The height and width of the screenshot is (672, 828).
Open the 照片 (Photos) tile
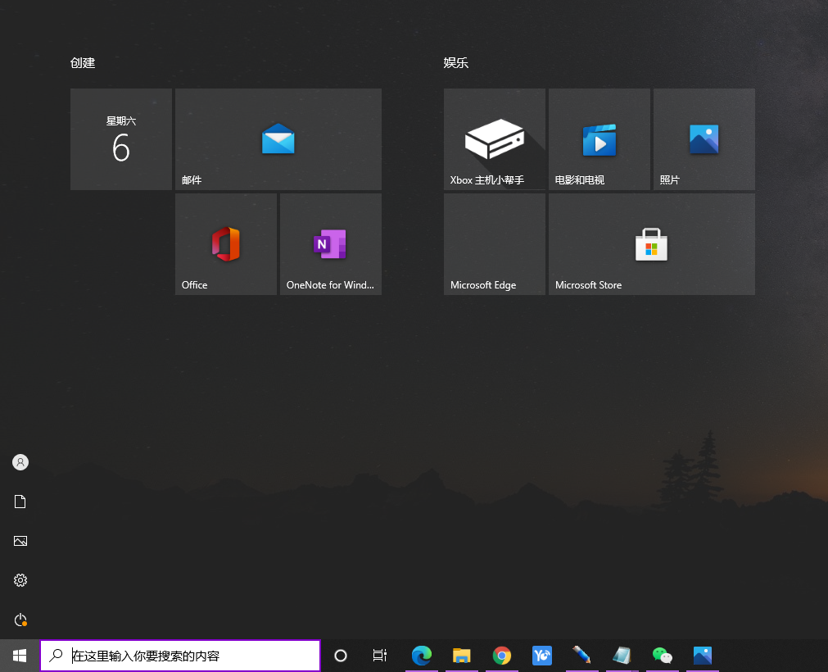(704, 139)
